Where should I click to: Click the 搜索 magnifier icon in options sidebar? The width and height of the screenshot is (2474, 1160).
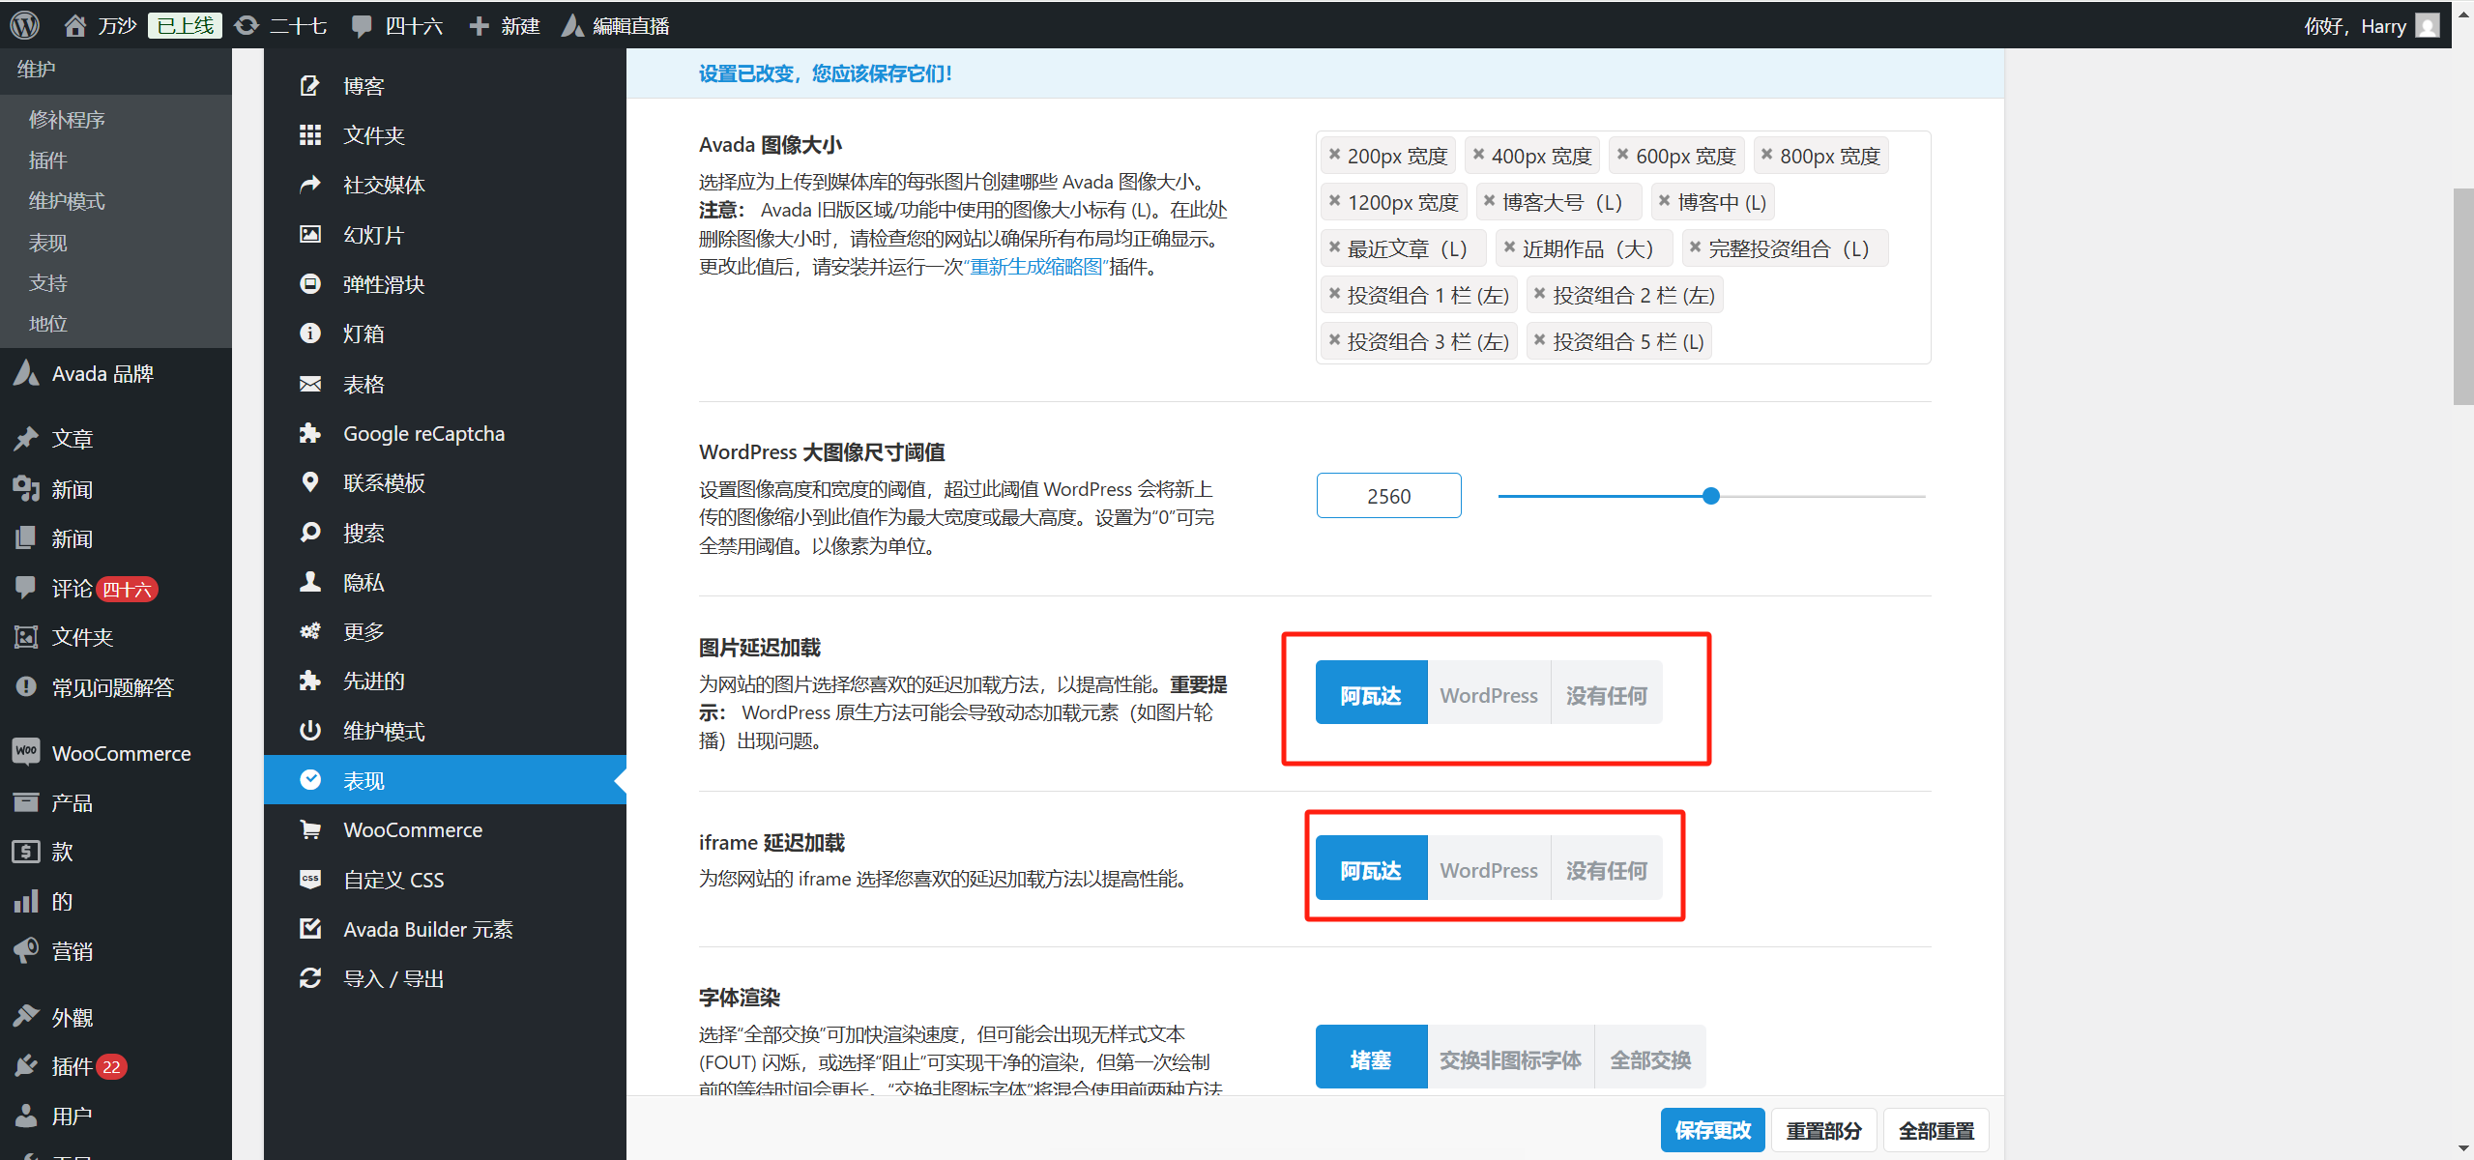point(310,533)
